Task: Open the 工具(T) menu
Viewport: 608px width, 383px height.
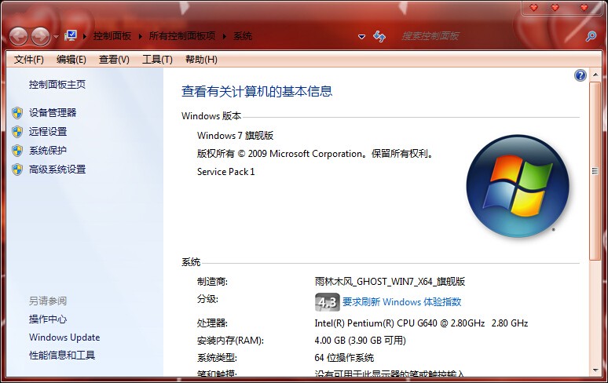Action: click(157, 60)
